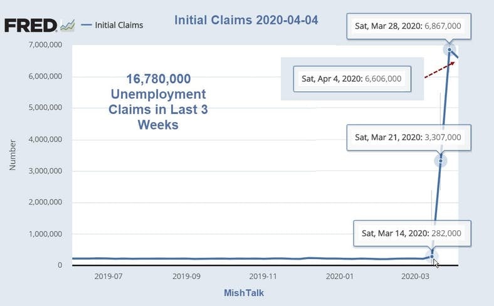Click the Sat, Mar 14, 2020 tooltip box
Image resolution: width=494 pixels, height=306 pixels.
click(411, 233)
